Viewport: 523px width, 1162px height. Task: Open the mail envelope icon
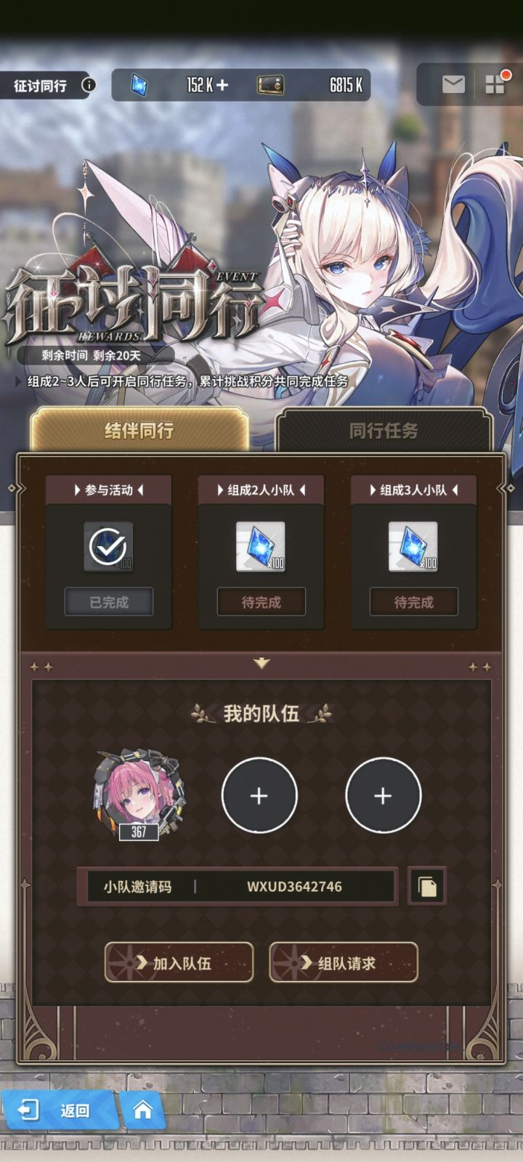(453, 84)
